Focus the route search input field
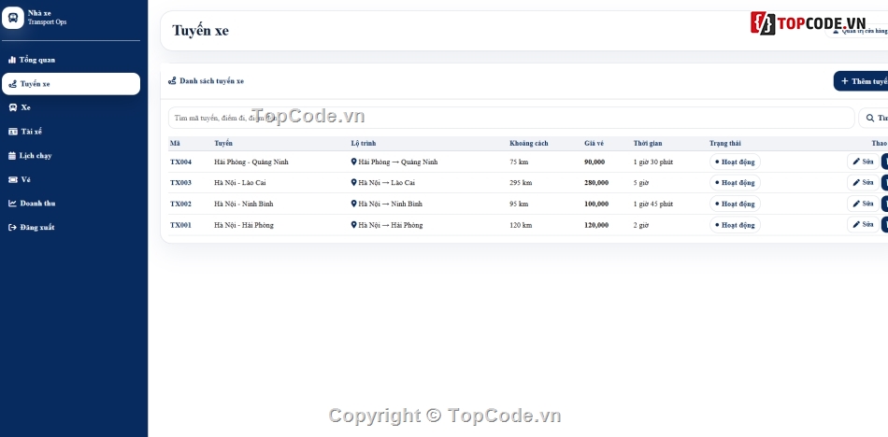The image size is (888, 437). pos(511,118)
